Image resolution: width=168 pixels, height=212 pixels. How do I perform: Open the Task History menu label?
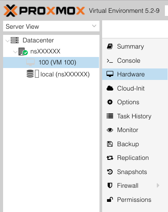134,116
